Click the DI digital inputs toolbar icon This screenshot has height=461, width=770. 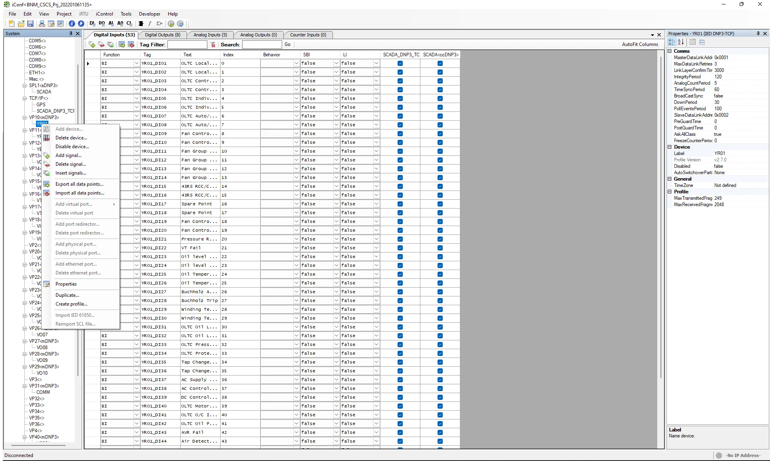pos(93,24)
